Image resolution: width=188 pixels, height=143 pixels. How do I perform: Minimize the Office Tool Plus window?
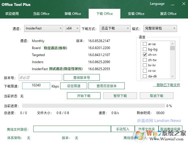173,4
